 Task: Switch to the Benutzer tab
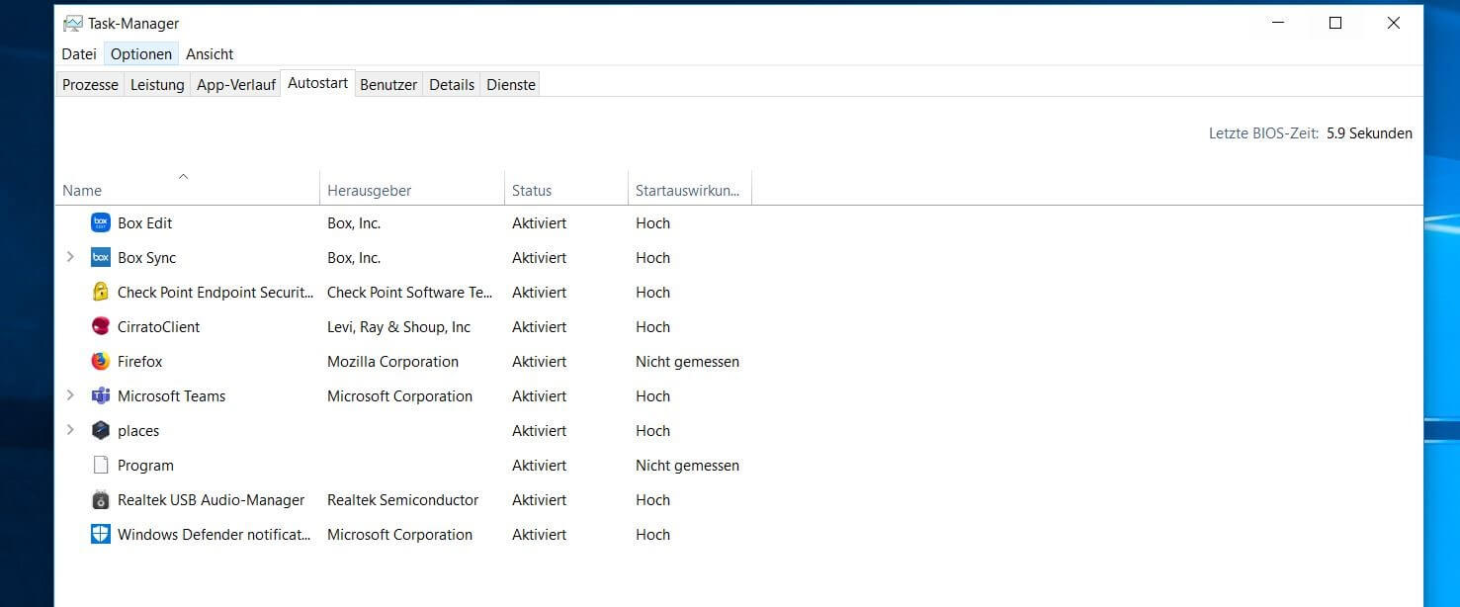388,84
